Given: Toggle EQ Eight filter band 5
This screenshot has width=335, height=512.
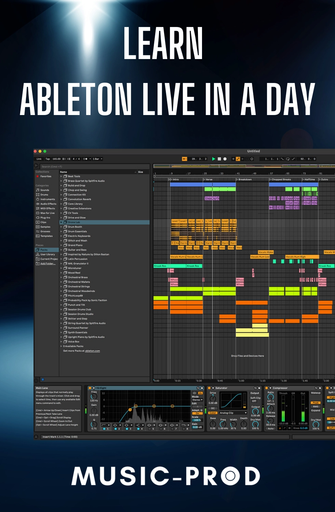Looking at the screenshot, I should coord(149,429).
